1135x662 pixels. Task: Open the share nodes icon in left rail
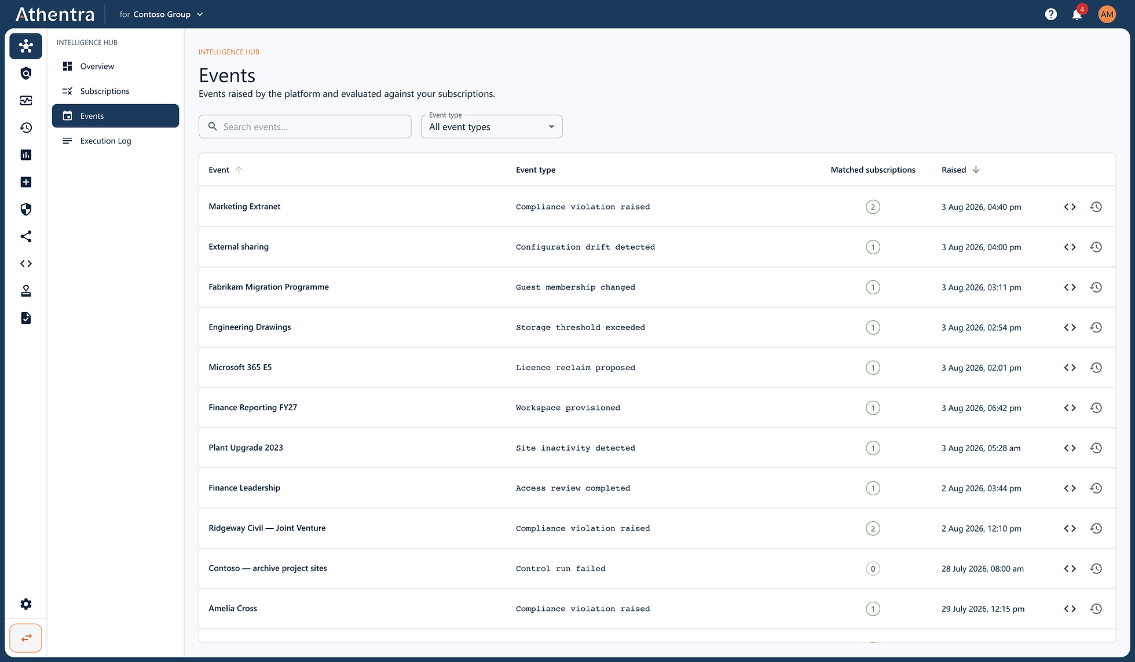coord(25,236)
